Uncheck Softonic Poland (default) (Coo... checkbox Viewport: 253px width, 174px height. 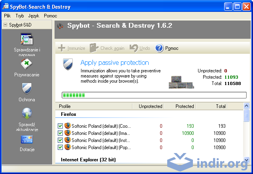(60, 126)
